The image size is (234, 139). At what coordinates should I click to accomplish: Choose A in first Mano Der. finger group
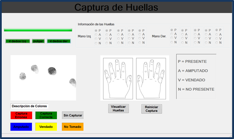pos(172,34)
